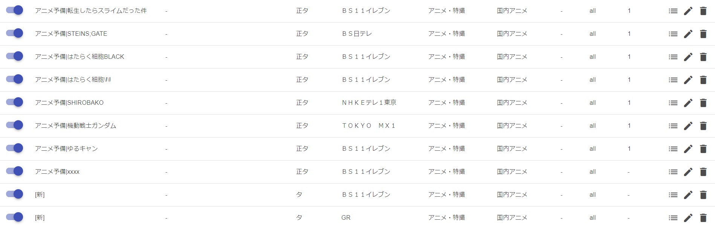Toggle off the SHIROBAKO rule switch

coord(14,102)
